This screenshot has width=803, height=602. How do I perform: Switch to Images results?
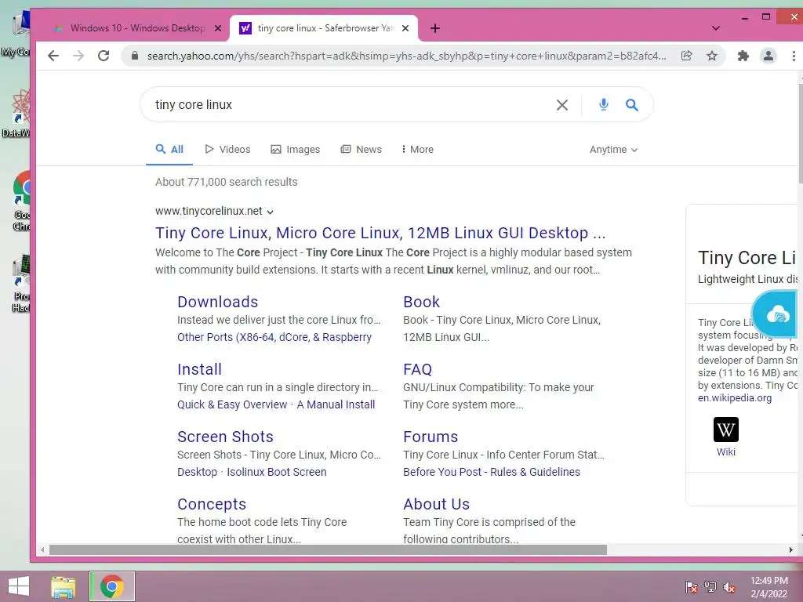[296, 150]
